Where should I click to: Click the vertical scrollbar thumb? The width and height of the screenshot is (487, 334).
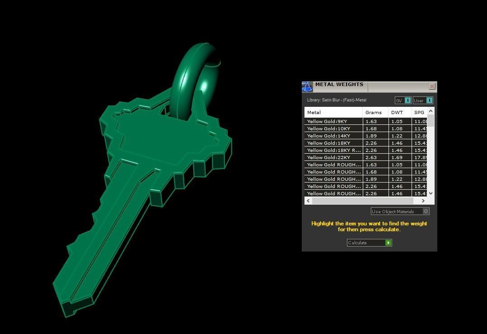[x=431, y=120]
